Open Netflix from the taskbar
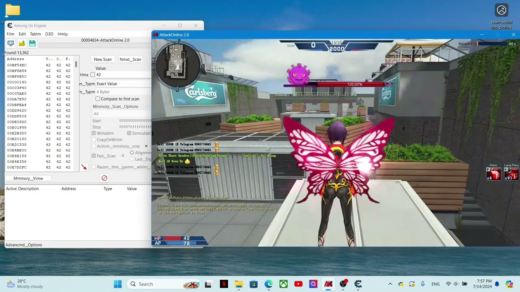 pos(224,284)
